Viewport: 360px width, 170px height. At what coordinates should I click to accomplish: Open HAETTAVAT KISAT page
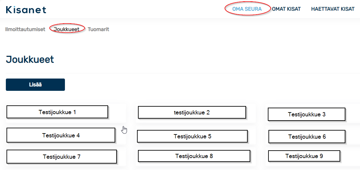click(x=333, y=9)
